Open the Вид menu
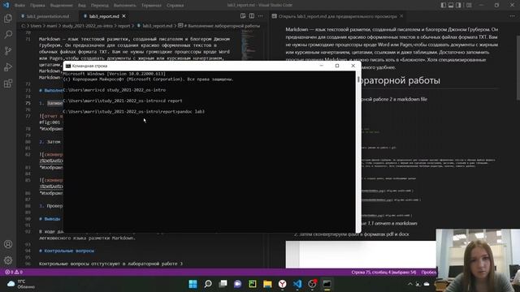Screen dimensions: 520x292 click(81, 6)
